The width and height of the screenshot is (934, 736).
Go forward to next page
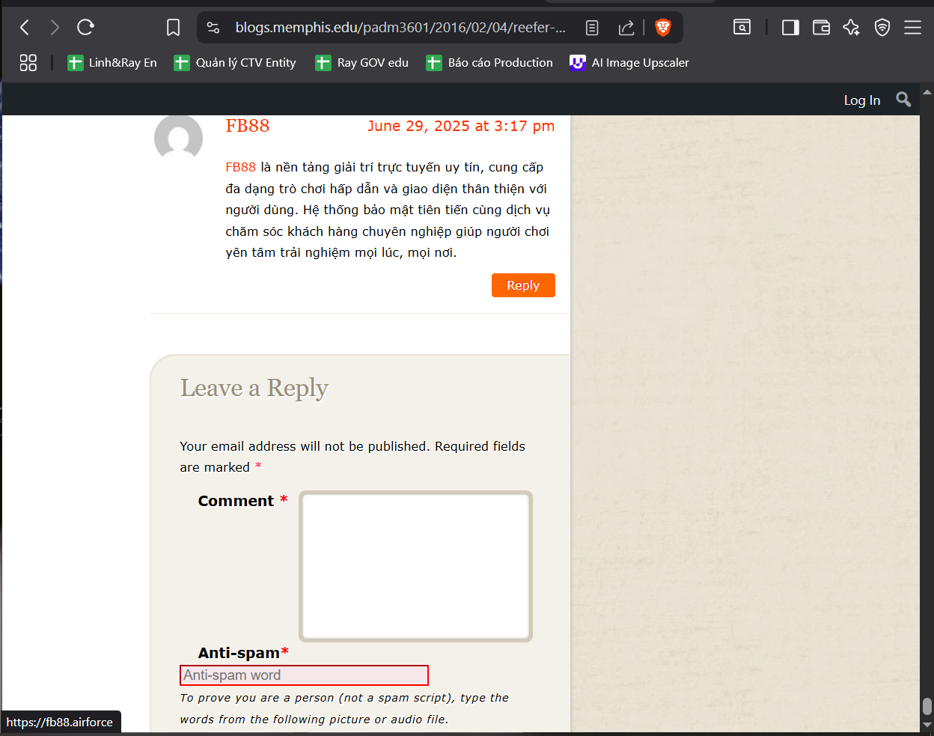(x=55, y=28)
